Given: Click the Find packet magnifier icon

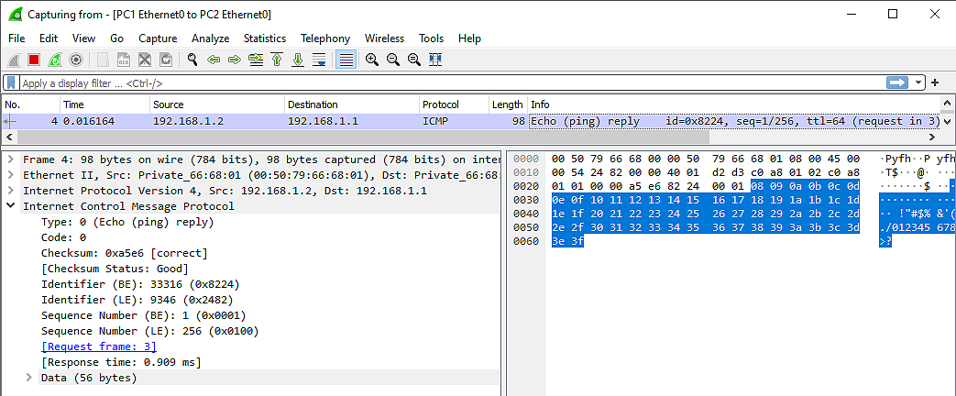Looking at the screenshot, I should click(x=192, y=60).
